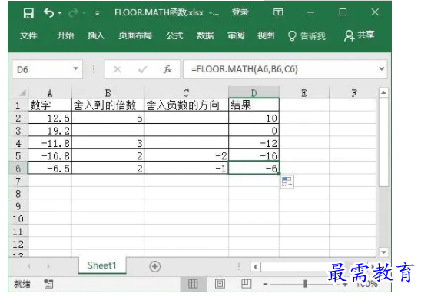Switch to the 数据 tab
The height and width of the screenshot is (297, 421).
click(205, 35)
